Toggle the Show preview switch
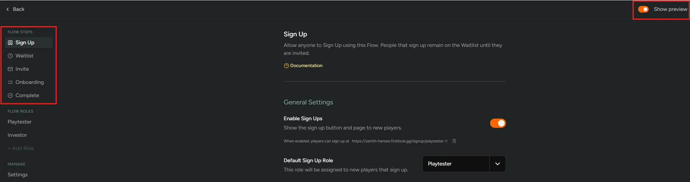 click(x=643, y=9)
